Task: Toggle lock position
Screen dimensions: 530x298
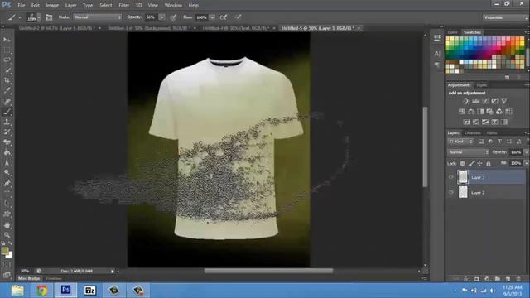Action: coord(479,163)
